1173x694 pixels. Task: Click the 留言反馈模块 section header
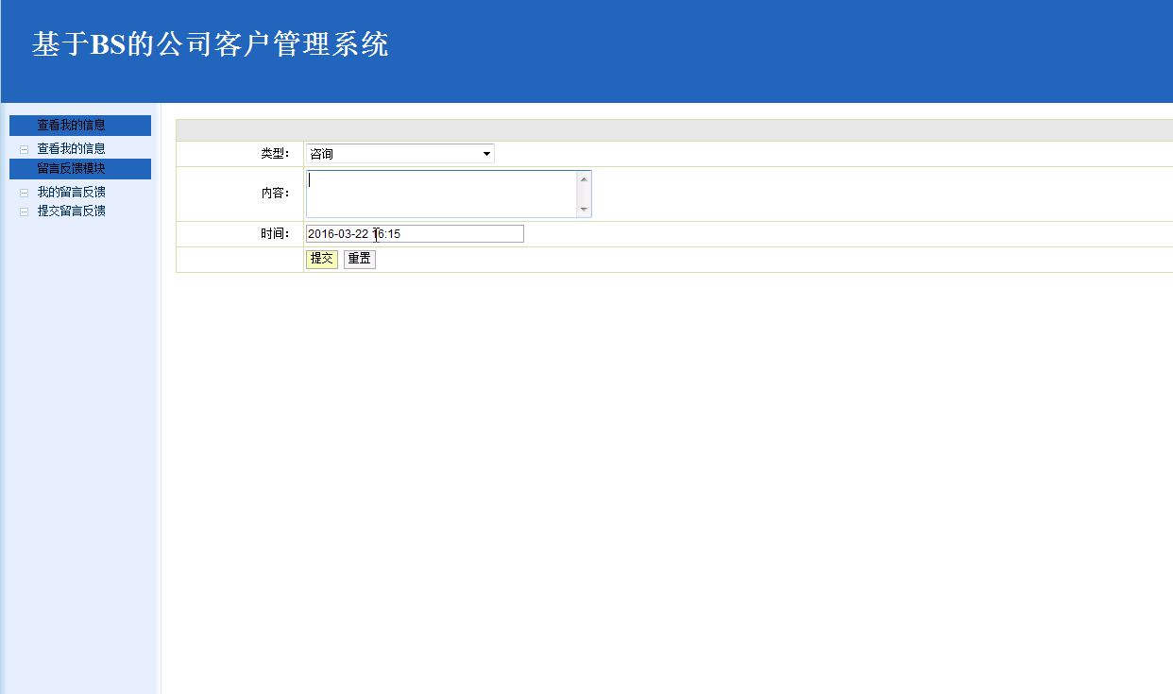click(80, 169)
